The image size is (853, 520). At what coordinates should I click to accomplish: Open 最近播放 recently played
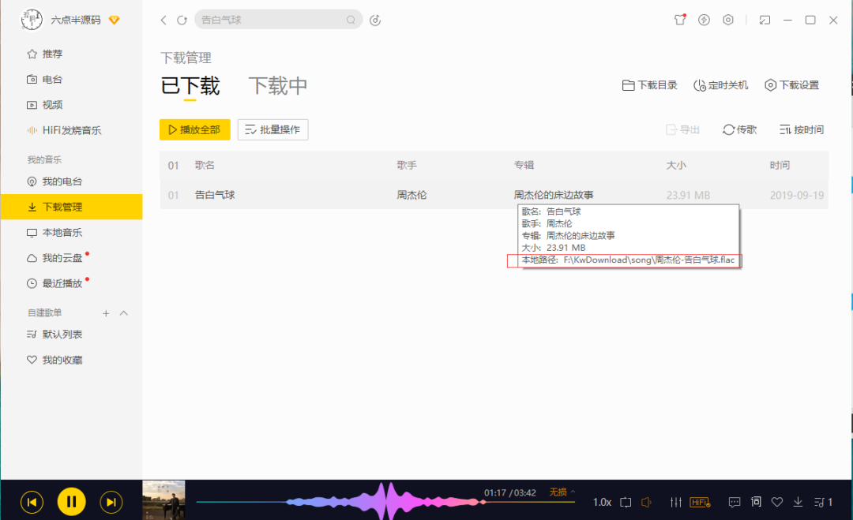click(55, 283)
